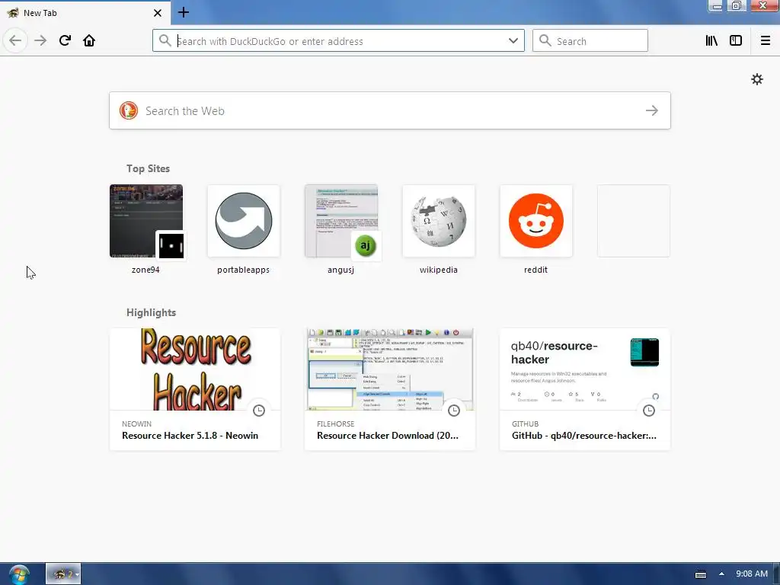The image size is (780, 585).
Task: Submit web search with arrow button
Action: [x=652, y=110]
